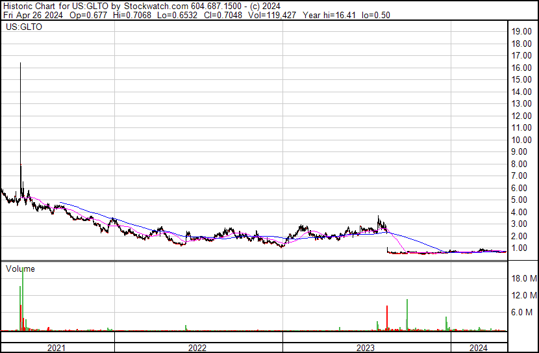This screenshot has width=539, height=353.
Task: Click the US:GLTO symbol label in chart
Action: pyautogui.click(x=24, y=27)
